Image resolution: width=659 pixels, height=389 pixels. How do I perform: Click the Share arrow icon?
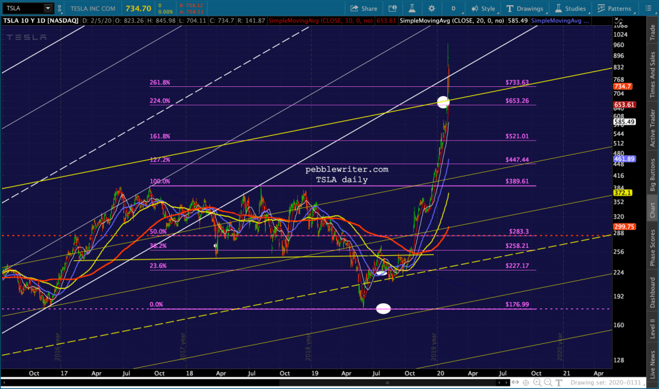(x=355, y=8)
